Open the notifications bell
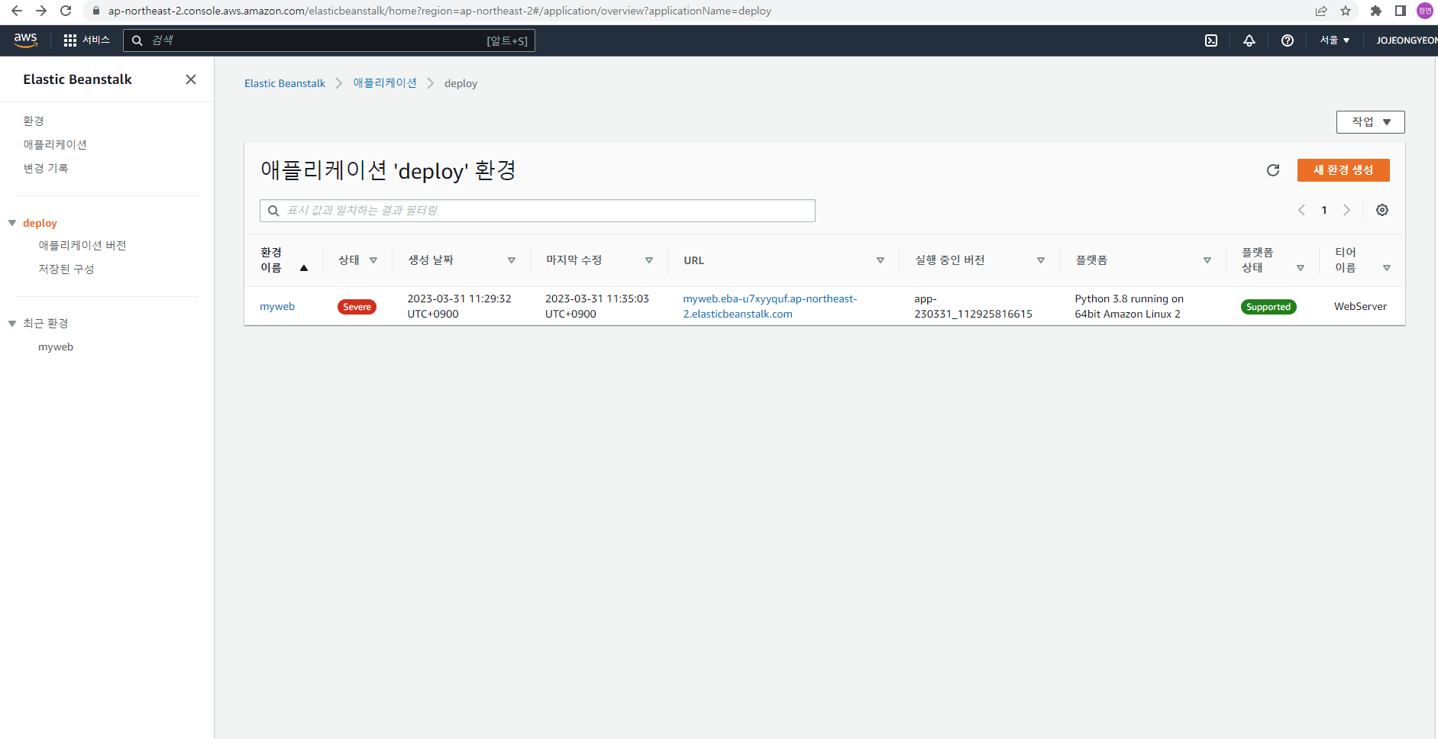Screen dimensions: 1438x739 pyautogui.click(x=1249, y=40)
